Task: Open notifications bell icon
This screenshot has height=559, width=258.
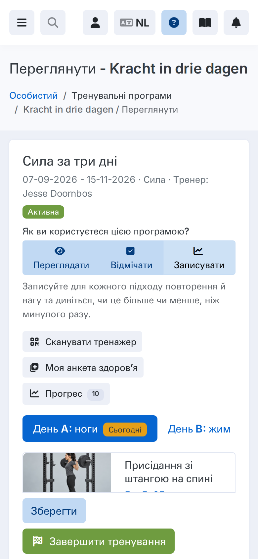Action: click(x=236, y=23)
